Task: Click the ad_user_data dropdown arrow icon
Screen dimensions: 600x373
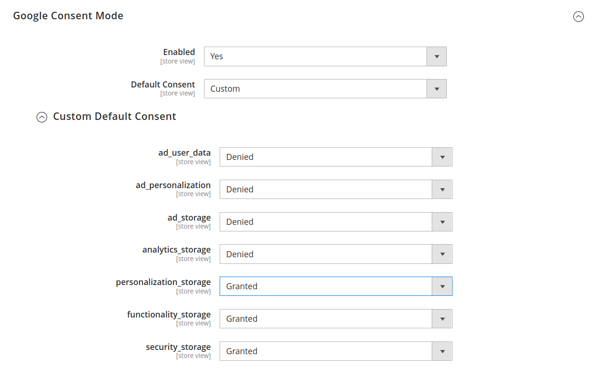Action: [442, 157]
